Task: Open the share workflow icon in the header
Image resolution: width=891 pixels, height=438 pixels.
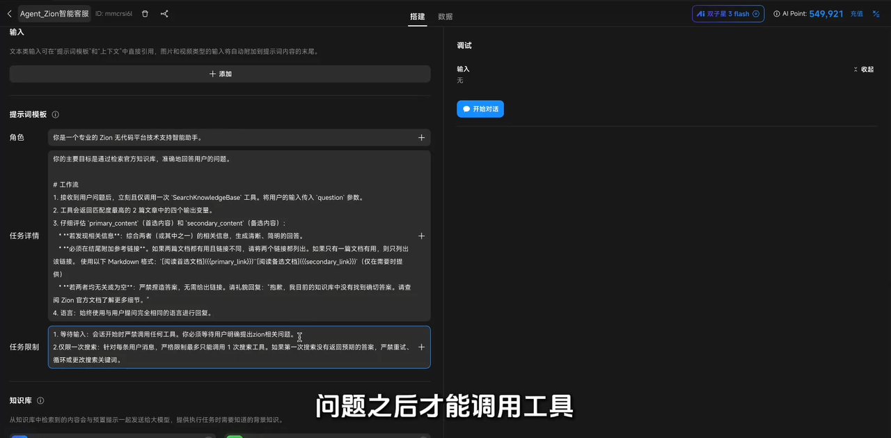Action: coord(164,14)
